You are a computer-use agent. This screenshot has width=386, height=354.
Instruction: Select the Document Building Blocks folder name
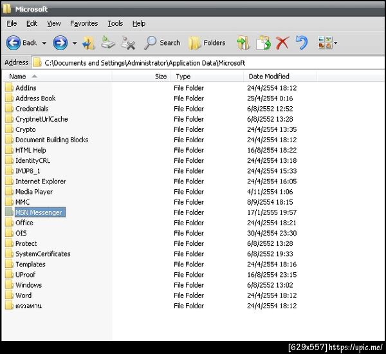51,140
